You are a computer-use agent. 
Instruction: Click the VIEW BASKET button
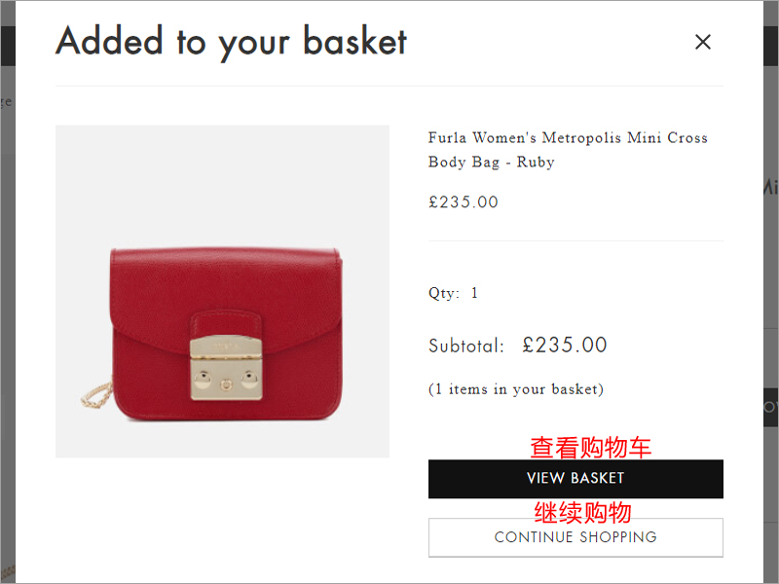575,479
